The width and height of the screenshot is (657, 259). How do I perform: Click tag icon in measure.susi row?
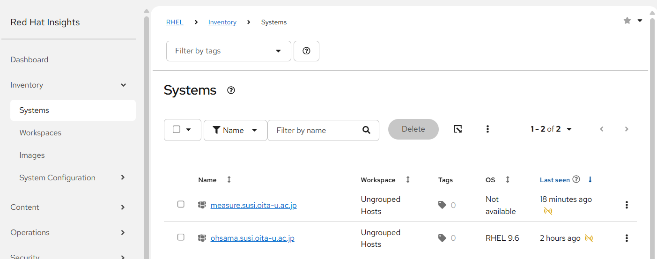point(442,205)
